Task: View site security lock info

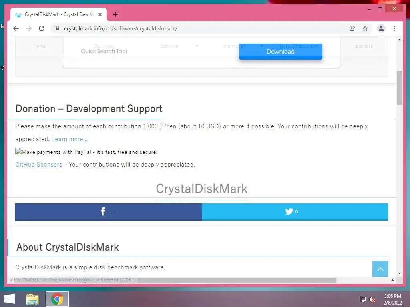Action: tap(58, 28)
